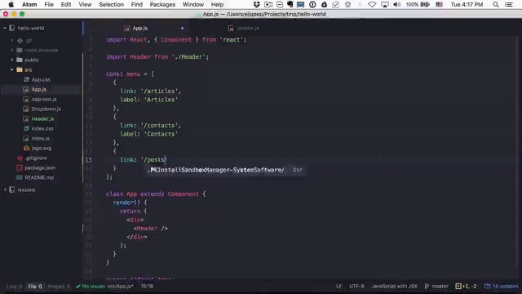Image resolution: width=522 pixels, height=294 pixels.
Task: Select the public folder in tree
Action: pyautogui.click(x=32, y=60)
